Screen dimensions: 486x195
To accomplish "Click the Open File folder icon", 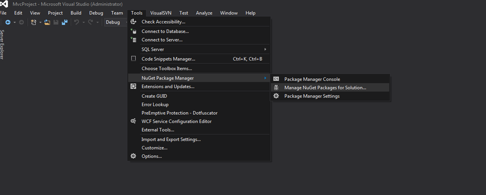I will coord(47,22).
